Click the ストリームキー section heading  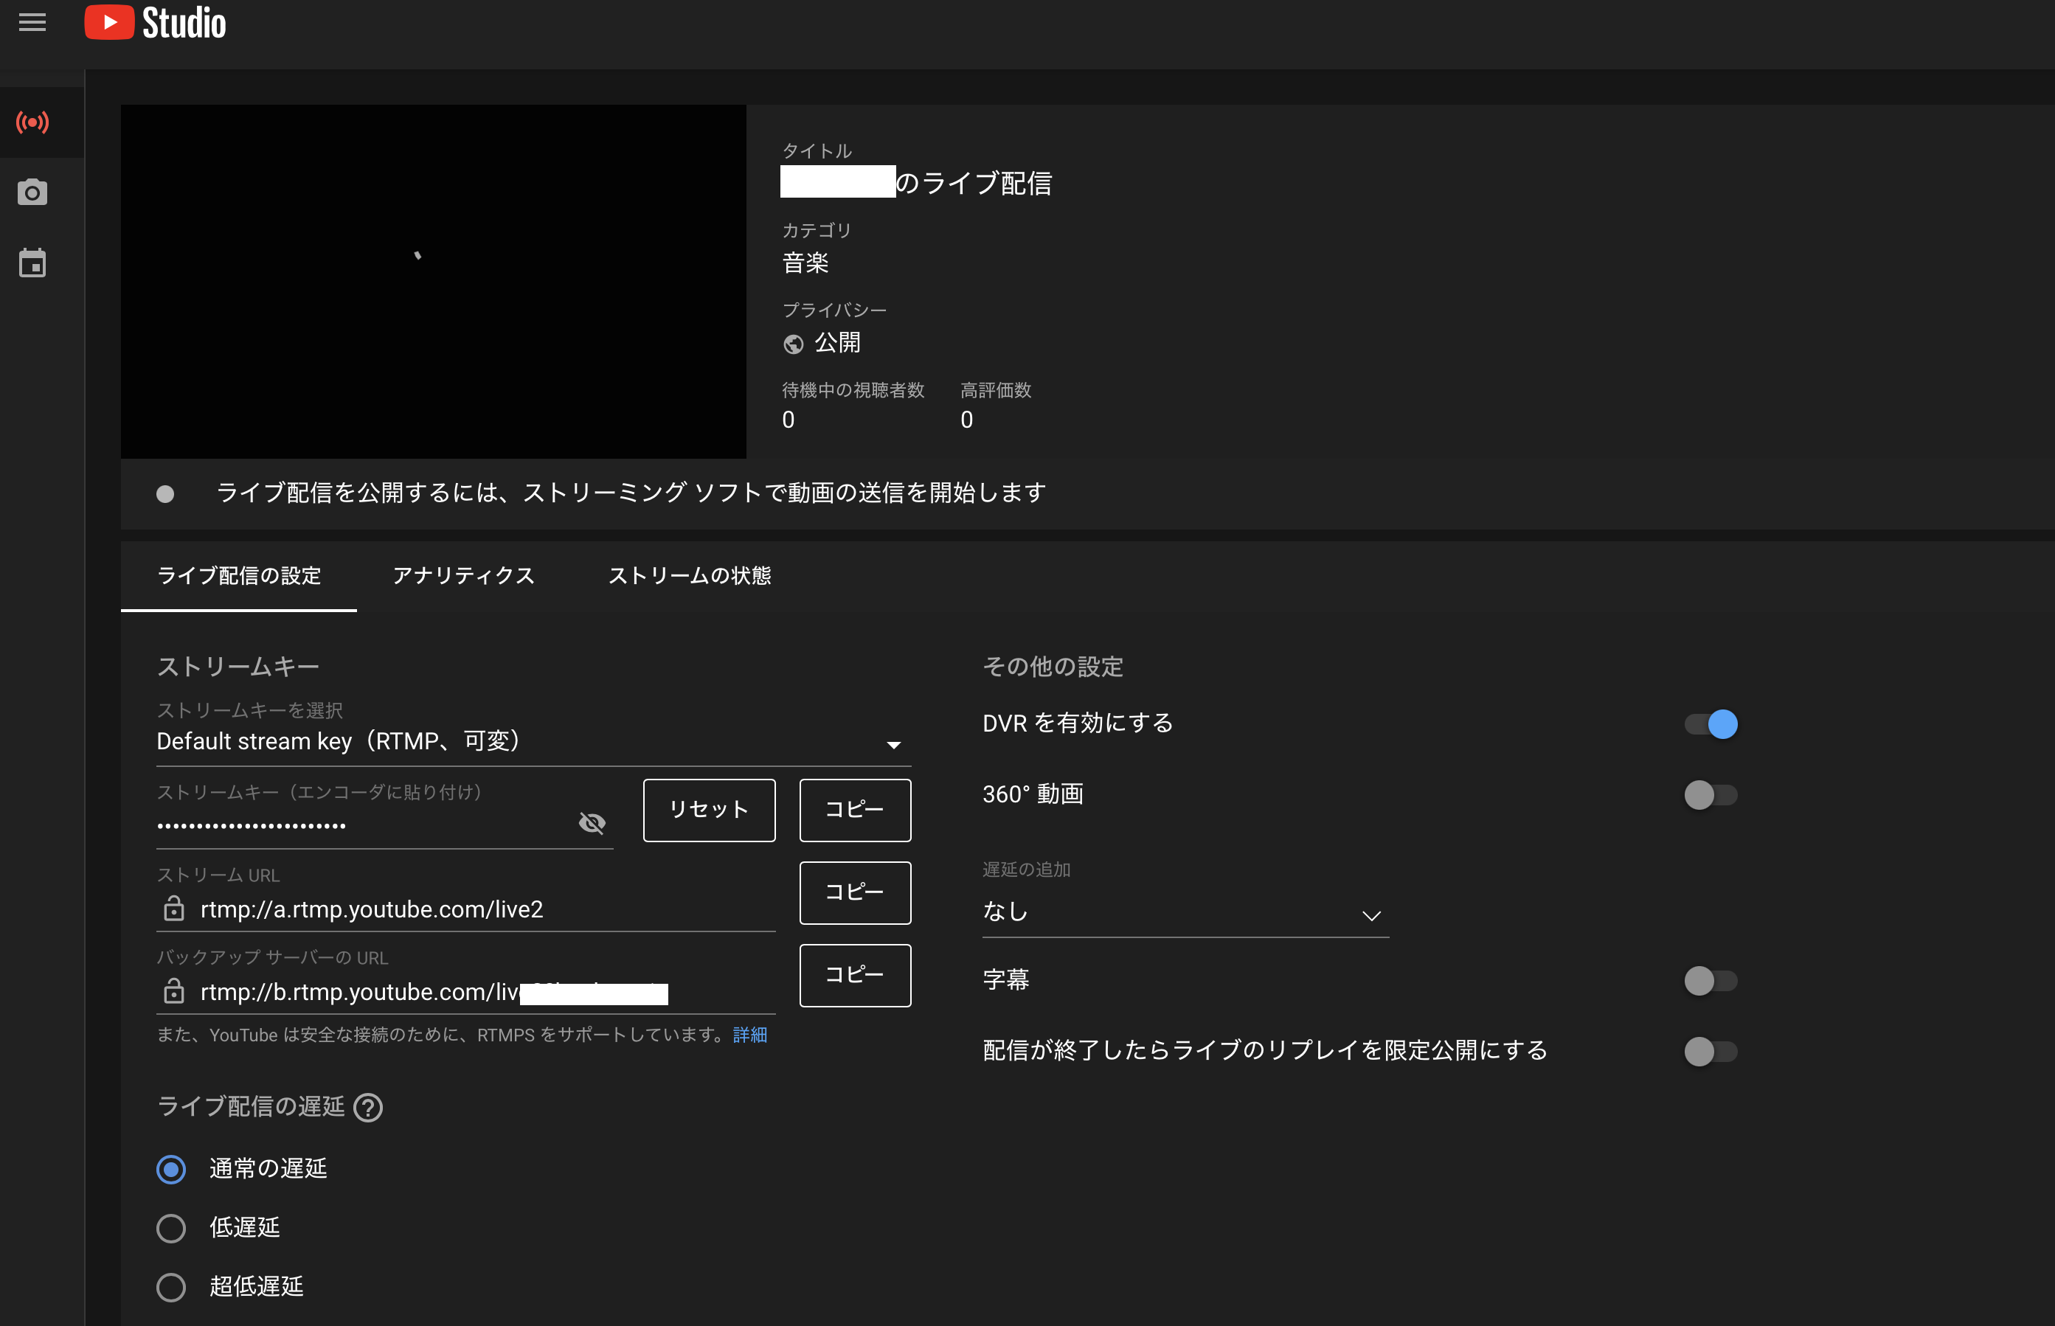(x=238, y=667)
